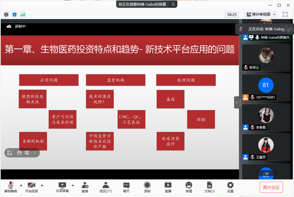
Task: Maximize the meeting window
Action: coord(279,5)
